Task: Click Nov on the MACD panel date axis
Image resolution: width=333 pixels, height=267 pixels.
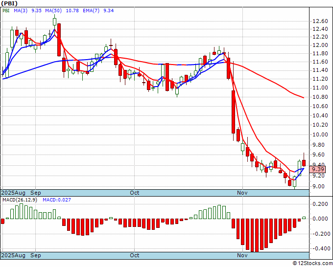Action: 242,255
